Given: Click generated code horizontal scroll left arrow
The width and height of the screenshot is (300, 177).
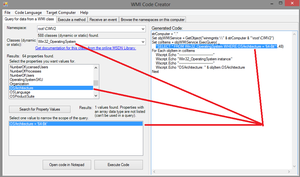Looking at the screenshot, I should click(154, 172).
